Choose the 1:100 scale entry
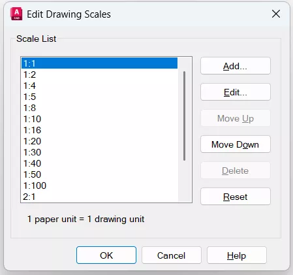 click(99, 186)
